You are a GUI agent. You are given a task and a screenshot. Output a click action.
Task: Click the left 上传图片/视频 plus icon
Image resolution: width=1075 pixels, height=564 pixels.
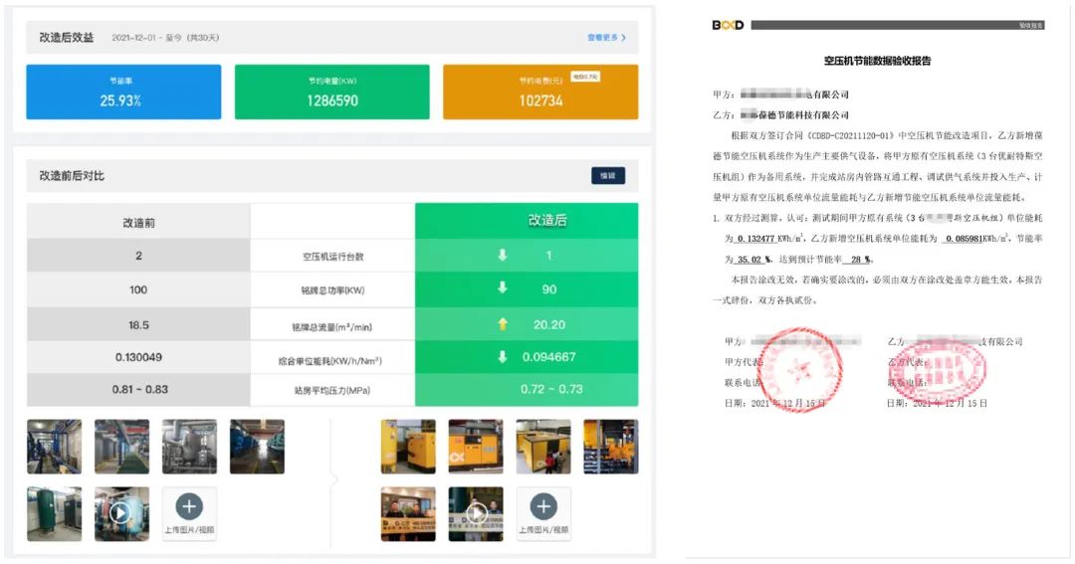tap(189, 506)
